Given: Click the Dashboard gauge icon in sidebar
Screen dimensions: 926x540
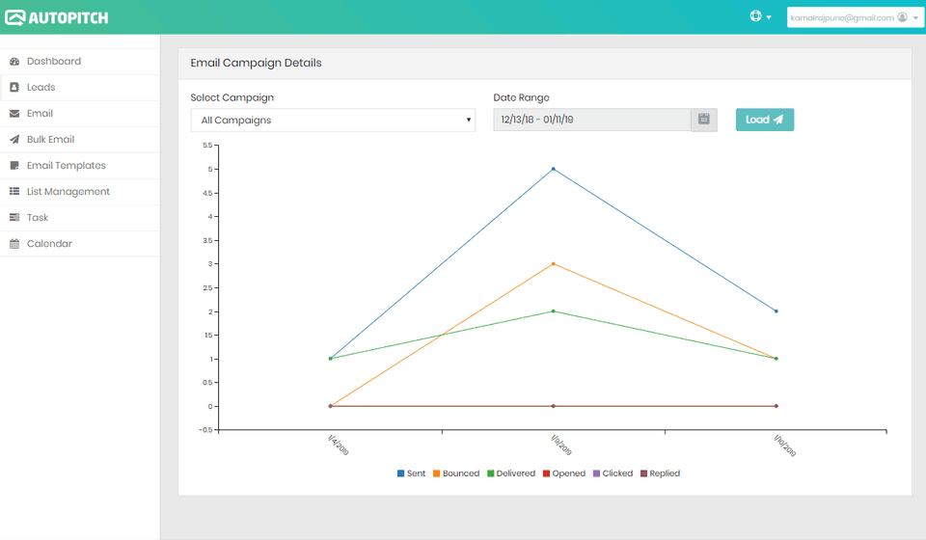Looking at the screenshot, I should 14,62.
